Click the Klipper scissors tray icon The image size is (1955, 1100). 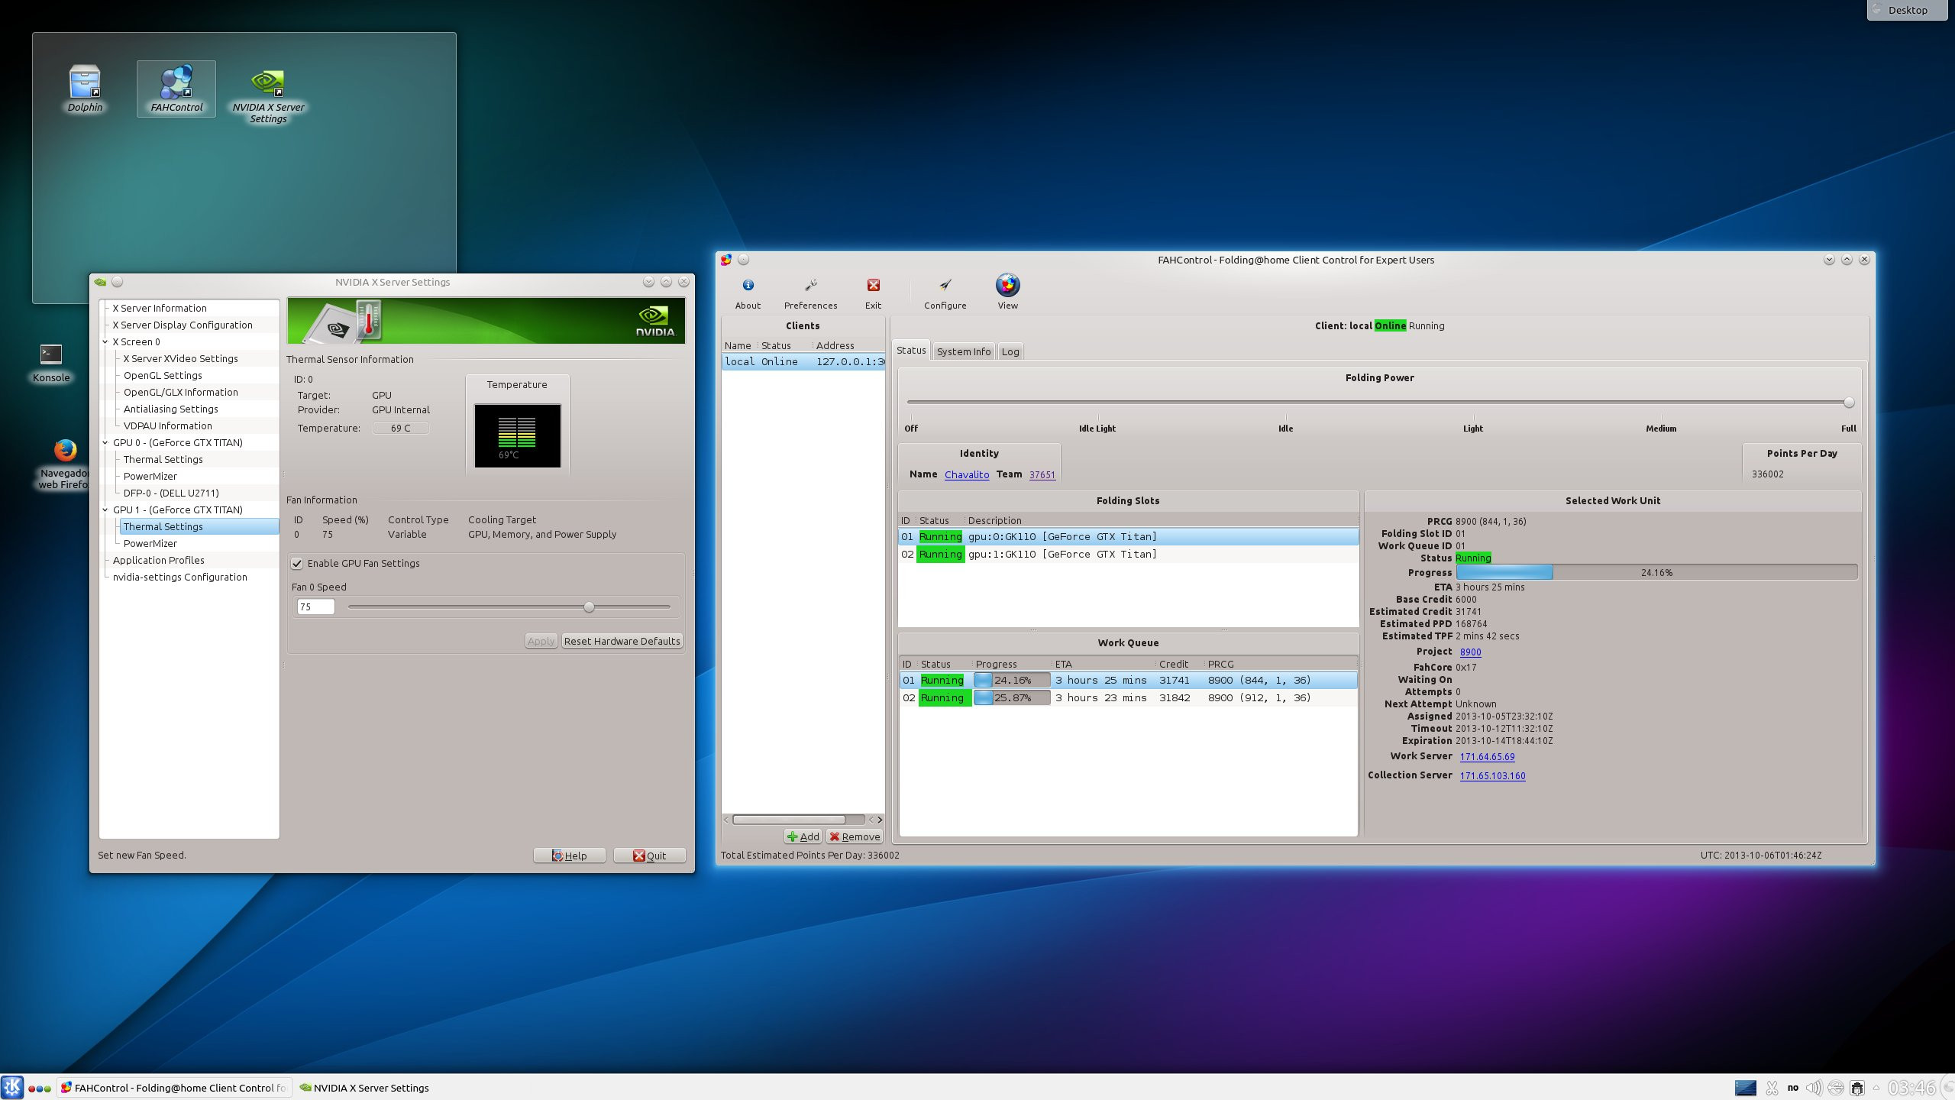coord(1772,1088)
